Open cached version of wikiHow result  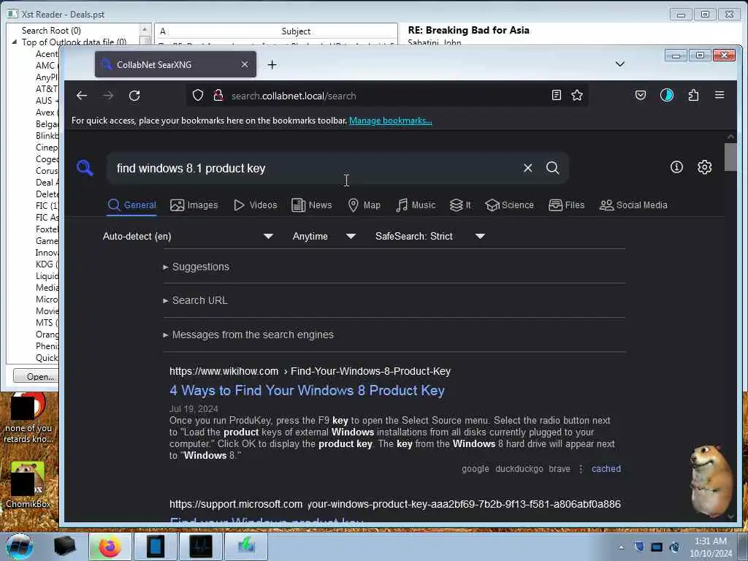coord(606,469)
